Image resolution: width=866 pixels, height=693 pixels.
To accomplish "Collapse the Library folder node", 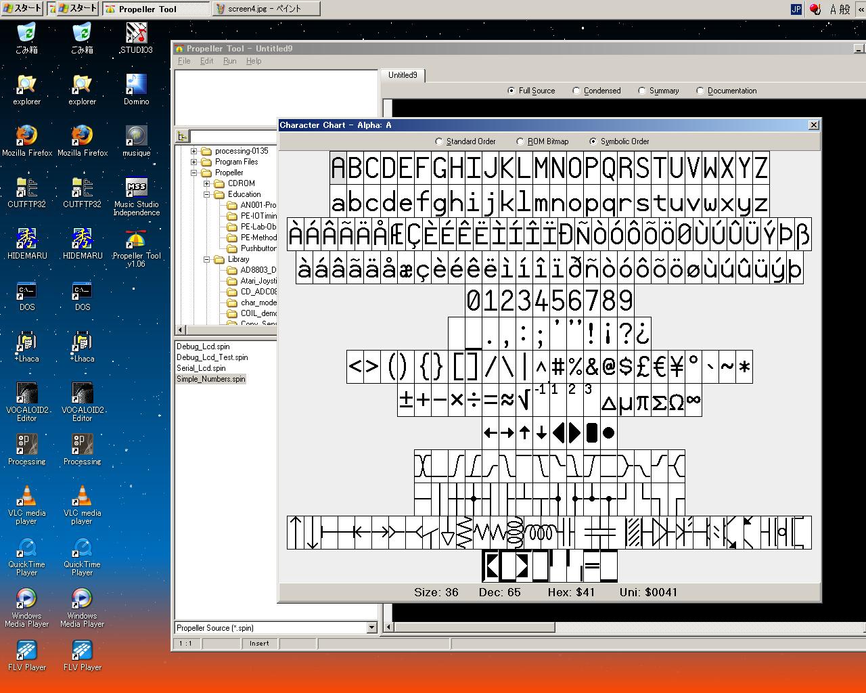I will (x=207, y=259).
